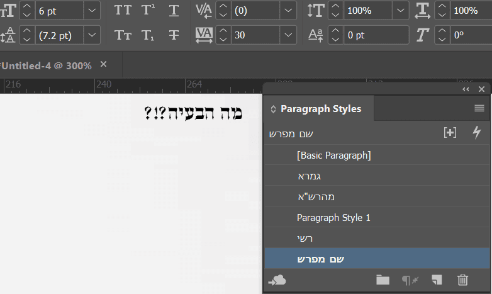The height and width of the screenshot is (294, 492).
Task: Apply Subscript formatting icon
Action: pos(148,35)
